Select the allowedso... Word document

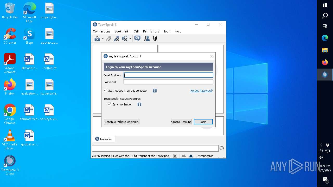tap(29, 62)
